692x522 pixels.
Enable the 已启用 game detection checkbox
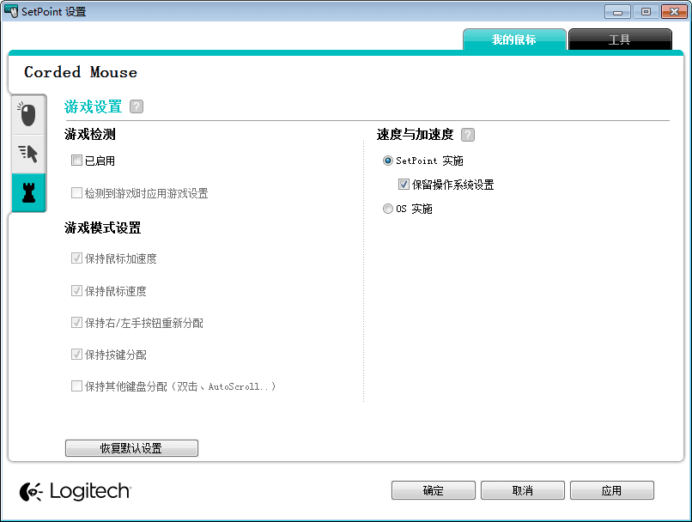[76, 161]
